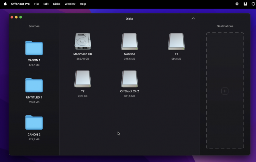Click the screen recording menu bar icon

coord(237,4)
